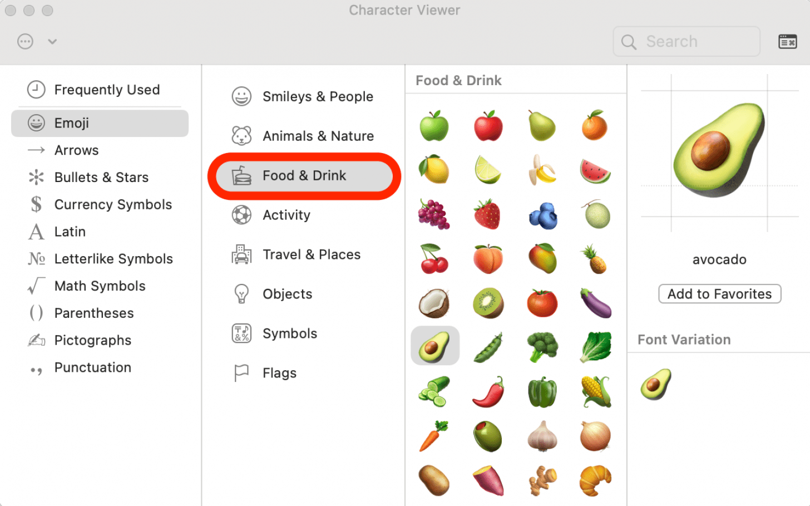Click Food & Drink in the category list

[304, 175]
